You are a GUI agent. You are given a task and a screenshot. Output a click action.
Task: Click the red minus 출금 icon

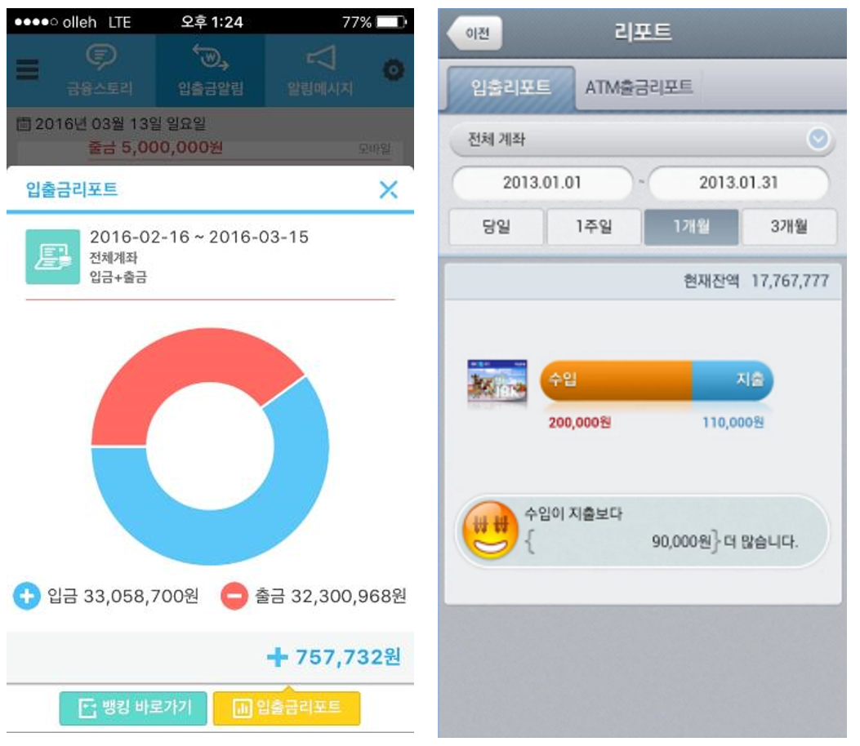point(234,596)
